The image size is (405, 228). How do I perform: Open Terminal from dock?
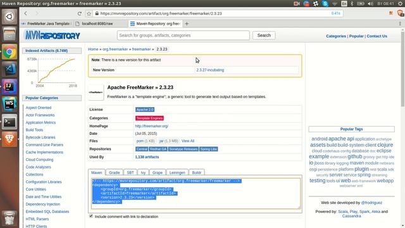pos(9,122)
